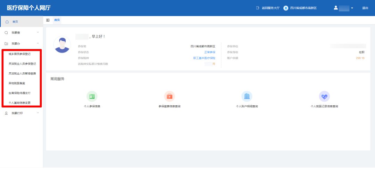This screenshot has width=375, height=179.
Task: Open 参保缴费信息查询 orange icon
Action: point(169,96)
